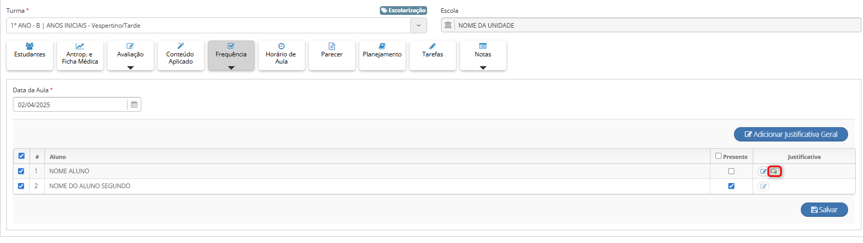
Task: Click Adicionar Justificativa Geral button
Action: click(791, 134)
